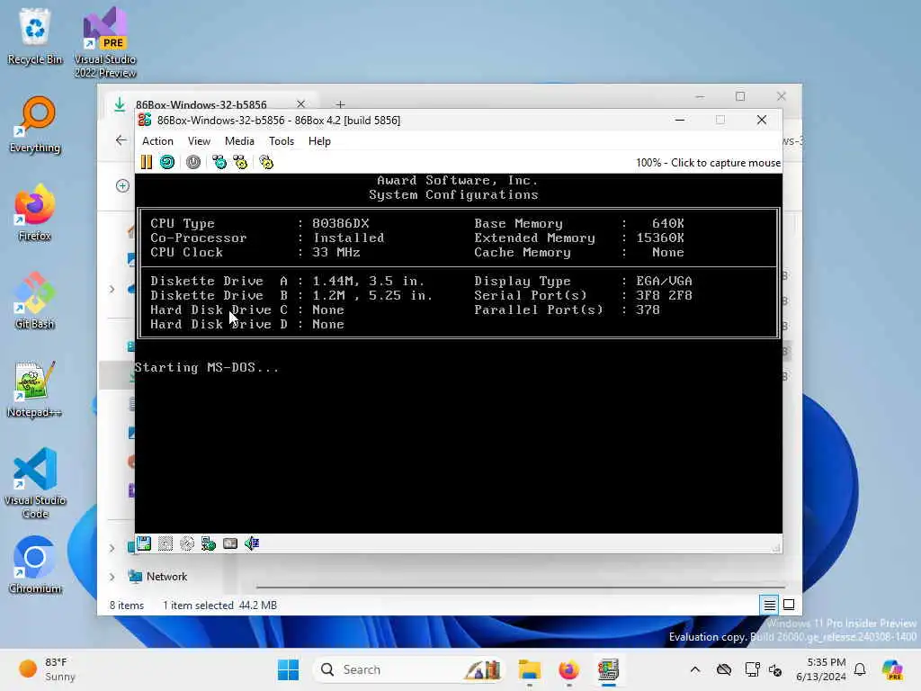This screenshot has width=921, height=691.
Task: Close the 86Box-Windows-32-b5856 Explorer tab
Action: click(300, 104)
